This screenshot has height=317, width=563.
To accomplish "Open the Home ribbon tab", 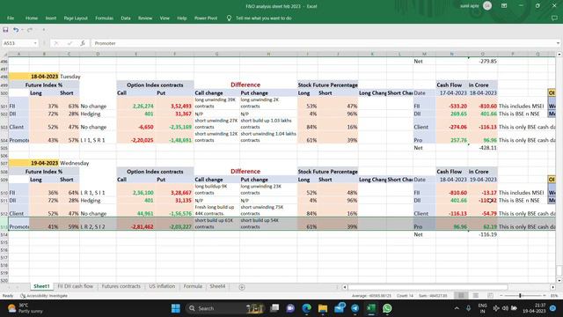I will point(32,18).
